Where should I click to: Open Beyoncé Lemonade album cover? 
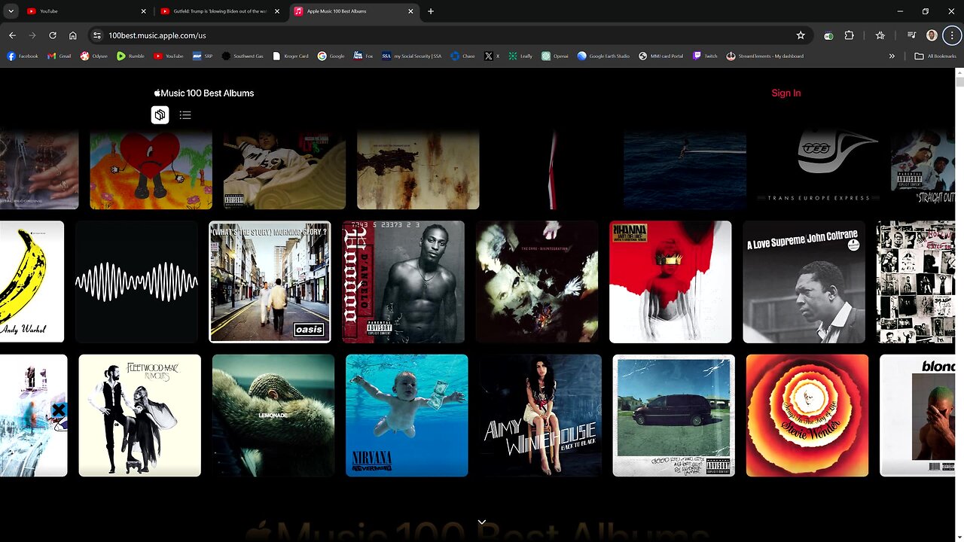(273, 416)
